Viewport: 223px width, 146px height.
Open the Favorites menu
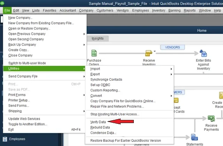click(49, 10)
